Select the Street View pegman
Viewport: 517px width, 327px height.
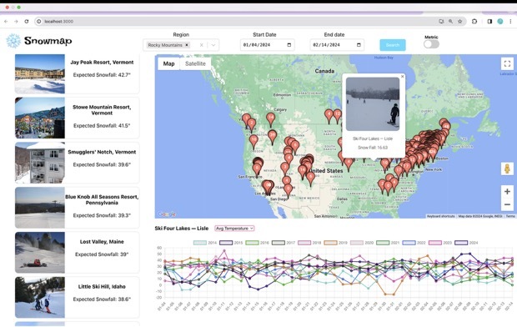[x=507, y=169]
